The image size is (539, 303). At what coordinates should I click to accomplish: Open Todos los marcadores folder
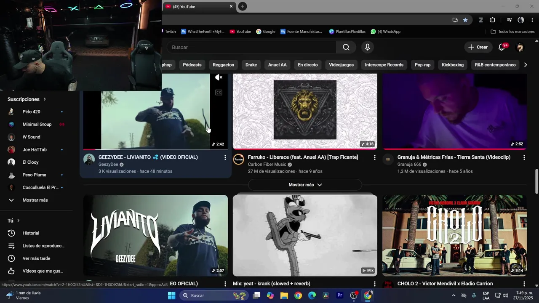coord(512,32)
